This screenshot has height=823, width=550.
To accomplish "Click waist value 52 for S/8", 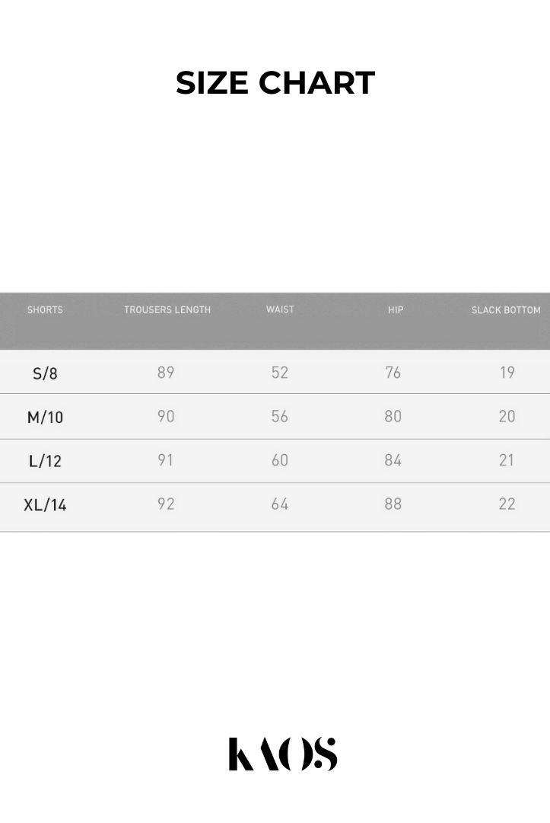I will [x=280, y=373].
